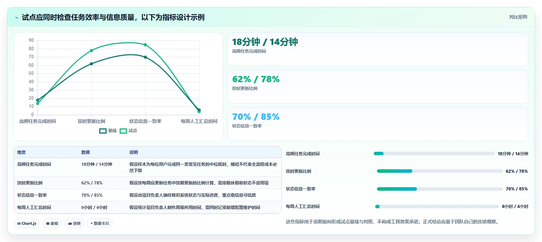Click table cell 高频任务完成时间
Screen dimensions: 542x242
[x=34, y=164]
